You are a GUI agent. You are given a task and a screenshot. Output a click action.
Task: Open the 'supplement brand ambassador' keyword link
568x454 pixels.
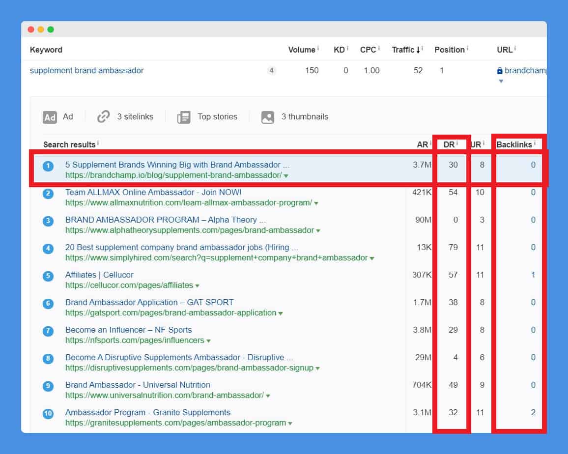click(86, 70)
